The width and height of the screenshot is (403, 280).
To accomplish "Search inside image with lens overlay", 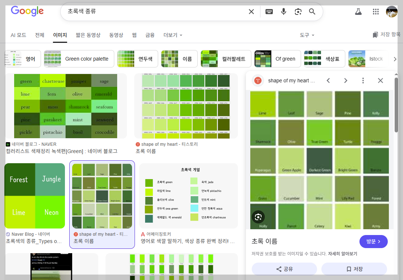I will pyautogui.click(x=258, y=217).
